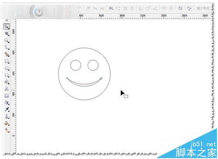This screenshot has height=159, width=218.
Task: Click the Extend Curve to Close icon
Action: [118, 8]
